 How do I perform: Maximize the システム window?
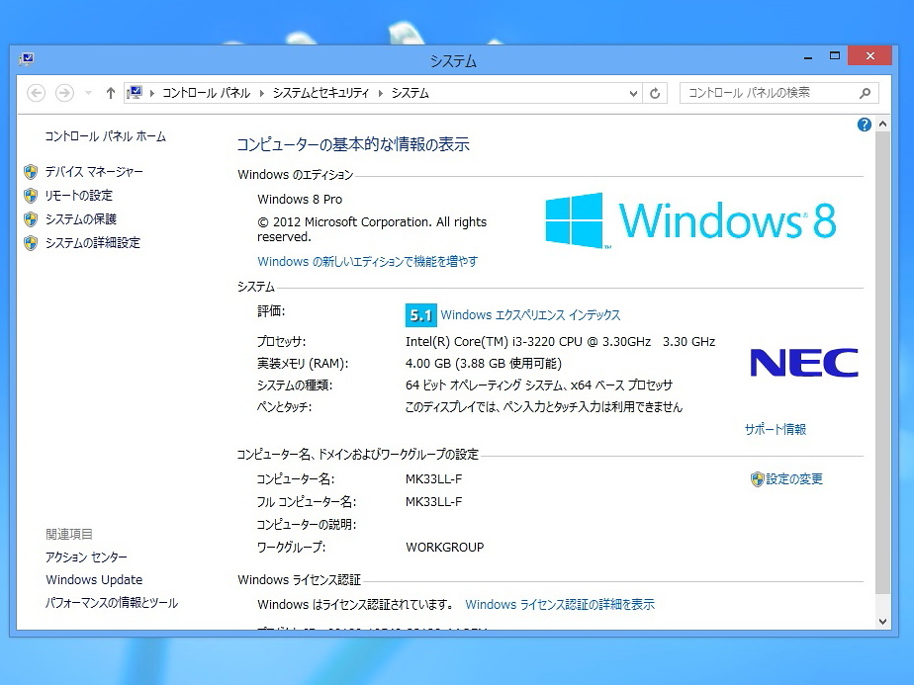coord(835,56)
